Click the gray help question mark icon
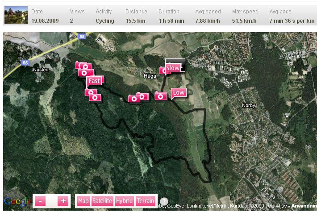 pos(164,202)
